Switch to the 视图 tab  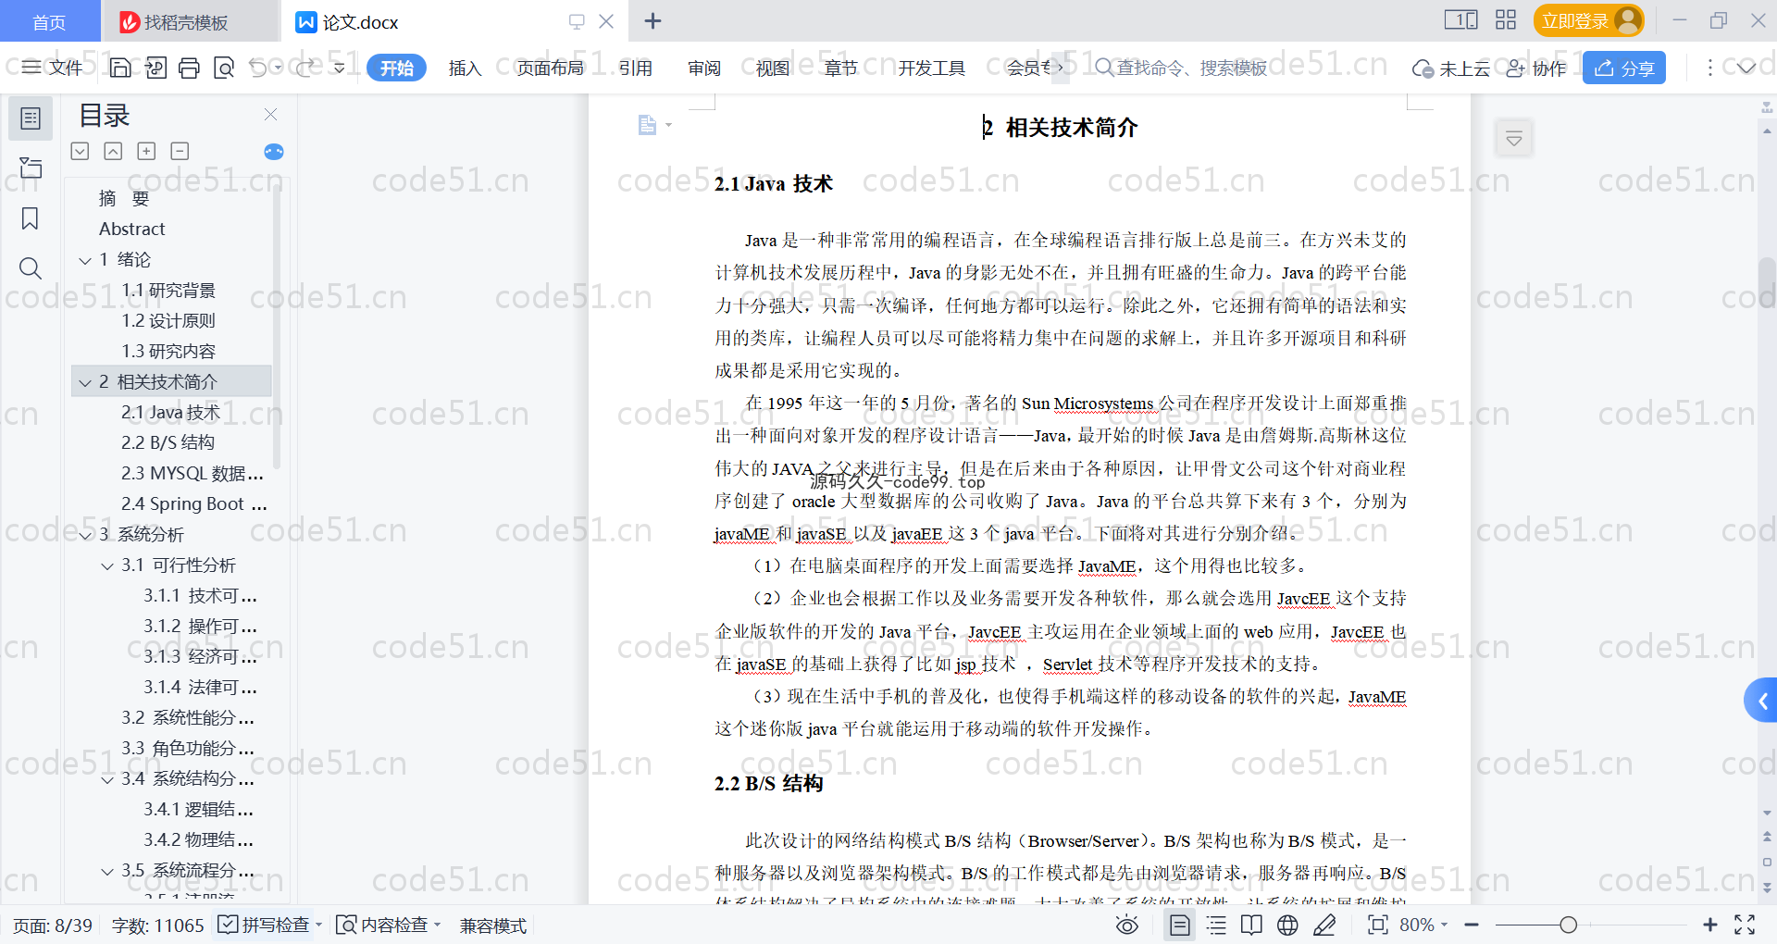pos(773,68)
